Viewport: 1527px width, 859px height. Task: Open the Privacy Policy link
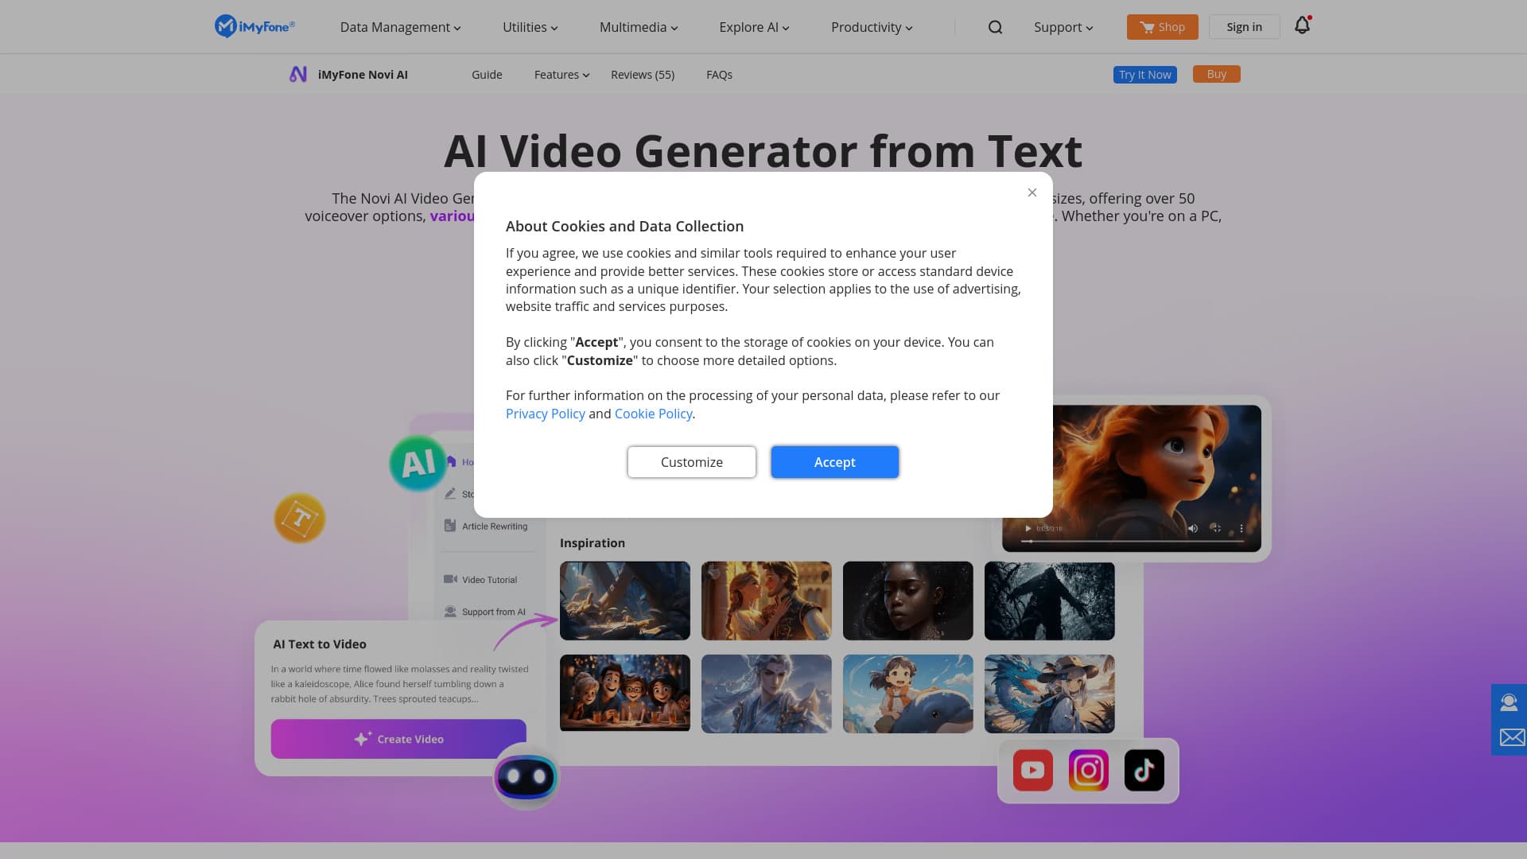545,414
